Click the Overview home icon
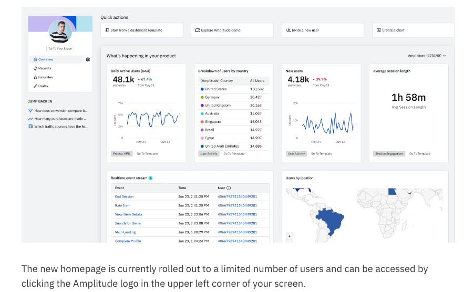This screenshot has height=292, width=464. 35,59
